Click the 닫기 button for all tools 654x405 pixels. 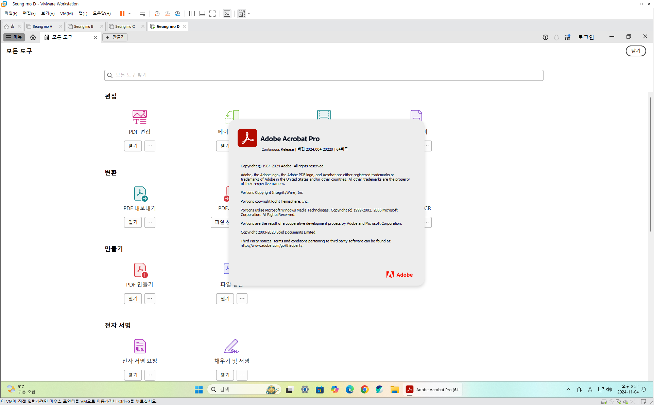tap(635, 51)
